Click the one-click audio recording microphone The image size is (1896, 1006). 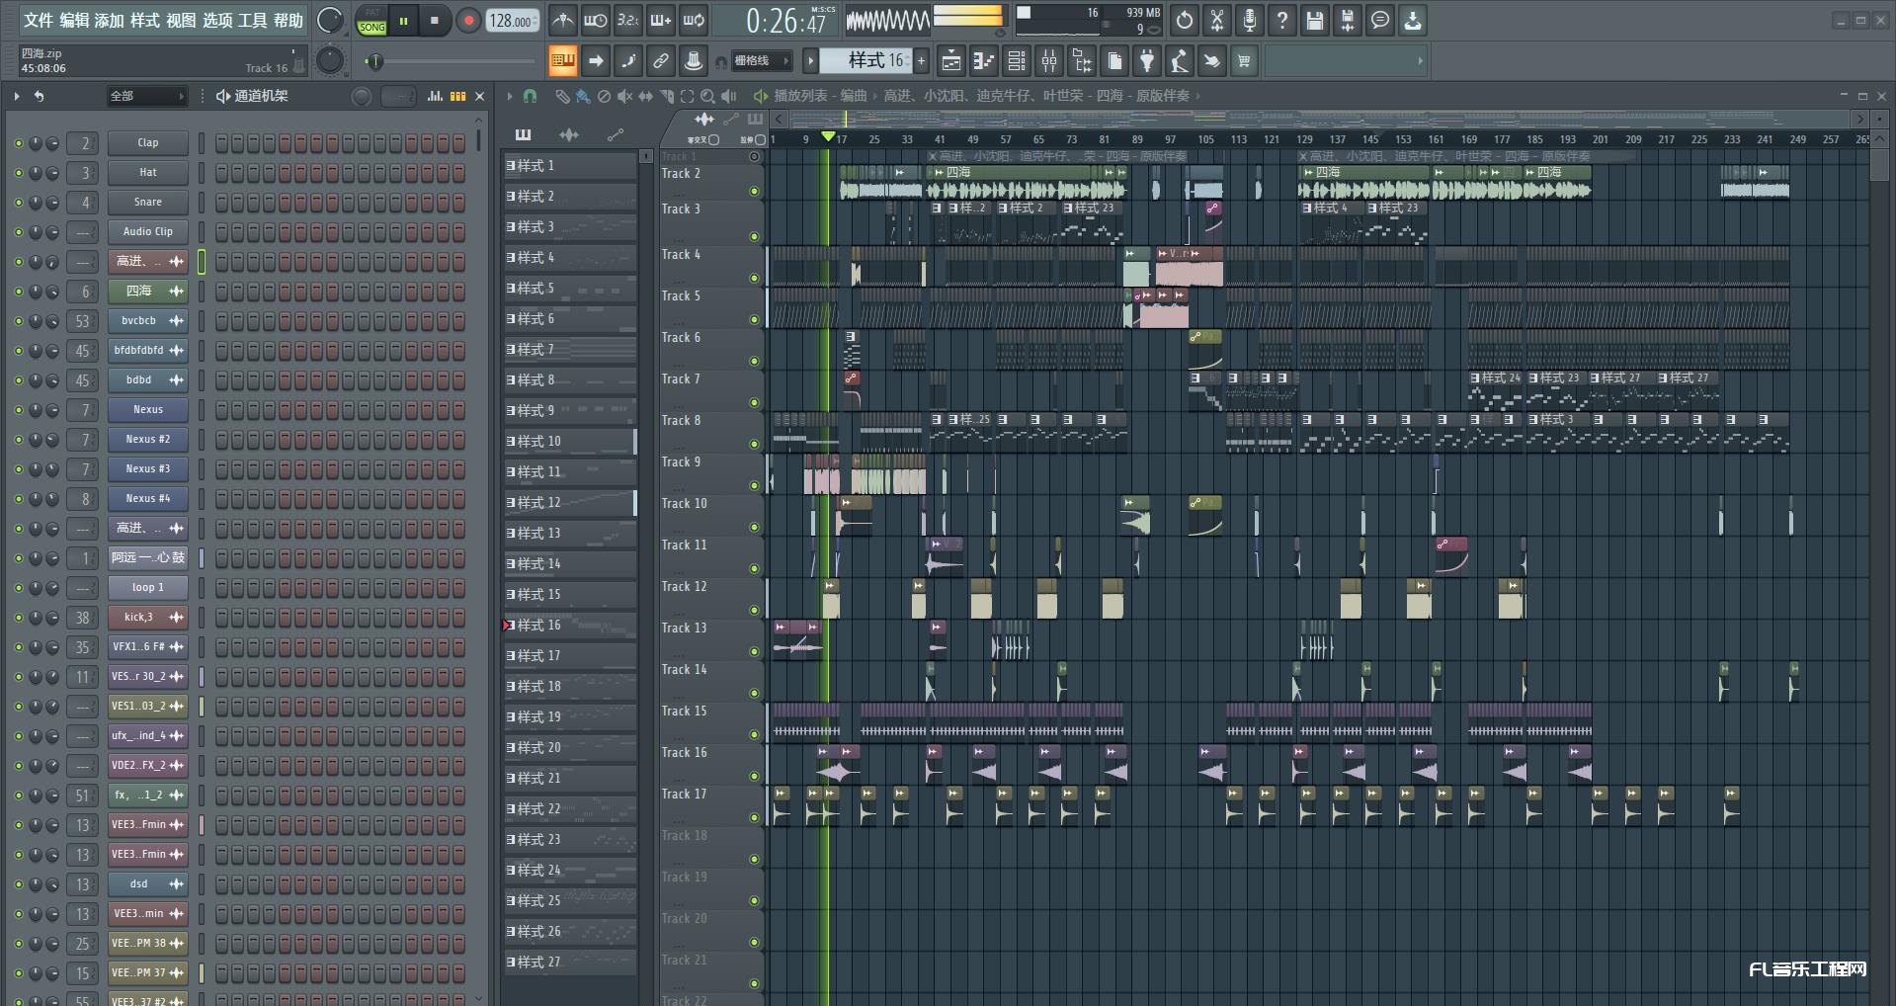click(x=1250, y=20)
